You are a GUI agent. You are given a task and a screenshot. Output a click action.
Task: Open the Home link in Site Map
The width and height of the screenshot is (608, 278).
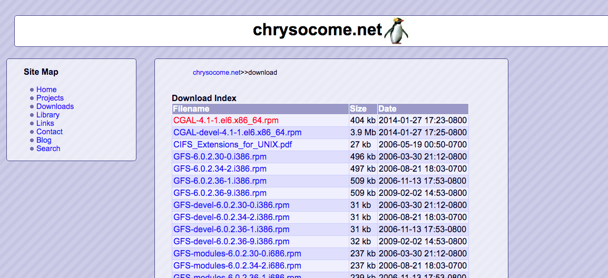pos(46,90)
